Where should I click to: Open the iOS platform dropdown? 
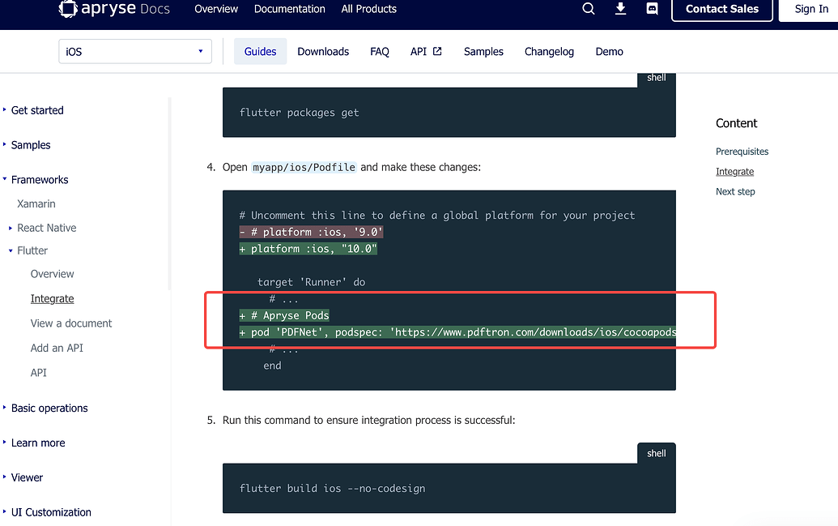click(x=135, y=51)
